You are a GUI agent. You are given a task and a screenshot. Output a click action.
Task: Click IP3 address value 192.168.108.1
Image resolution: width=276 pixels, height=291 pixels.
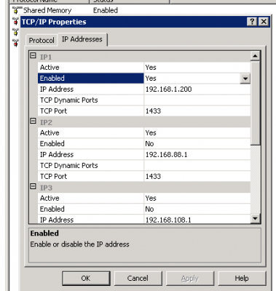tap(168, 220)
